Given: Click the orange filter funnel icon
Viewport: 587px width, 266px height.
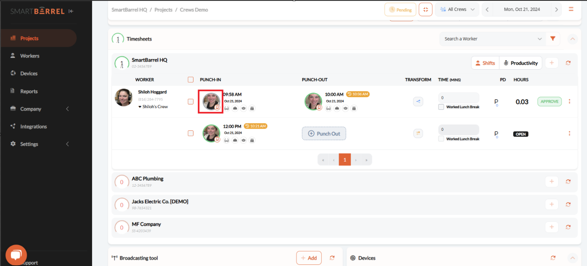Looking at the screenshot, I should click(x=553, y=39).
